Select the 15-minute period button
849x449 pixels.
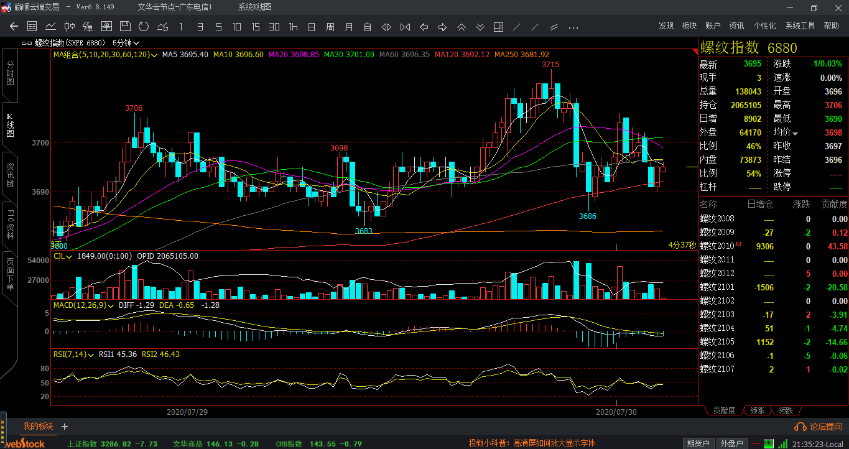pos(256,27)
